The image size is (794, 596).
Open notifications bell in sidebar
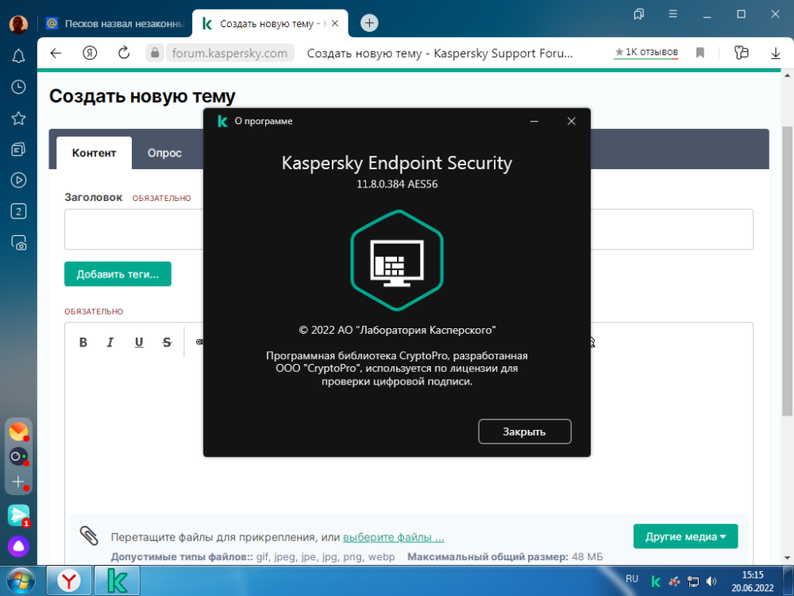[18, 56]
